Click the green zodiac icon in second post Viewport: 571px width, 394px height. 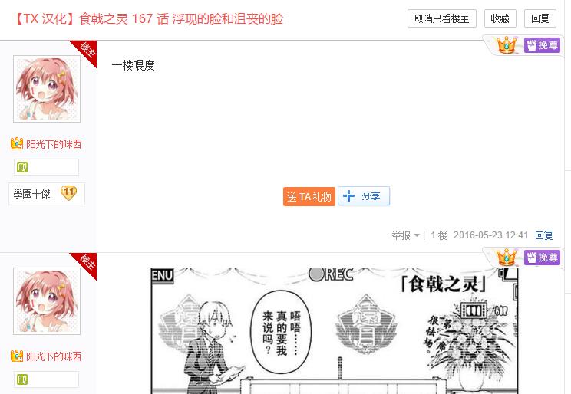pos(22,379)
